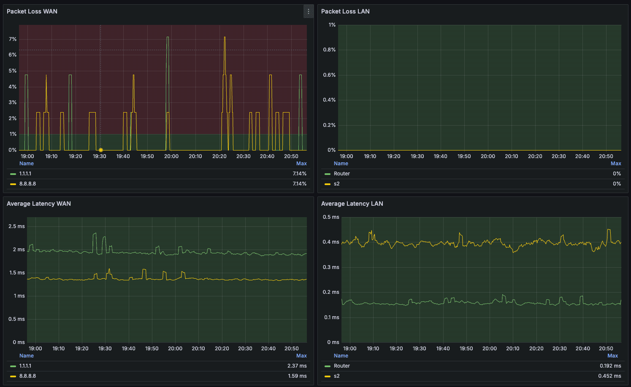Toggle s2 series in Packet Loss LAN legend
This screenshot has width=631, height=387.
tap(337, 184)
